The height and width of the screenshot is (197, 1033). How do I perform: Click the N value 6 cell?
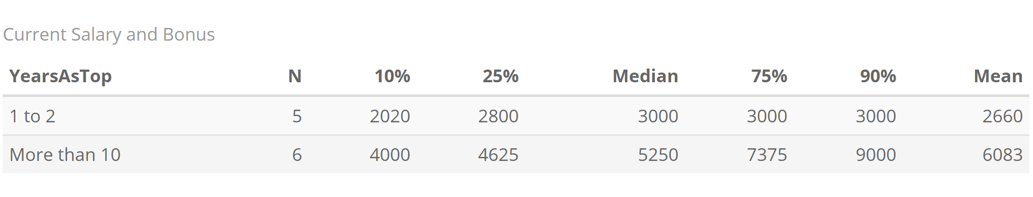(297, 154)
